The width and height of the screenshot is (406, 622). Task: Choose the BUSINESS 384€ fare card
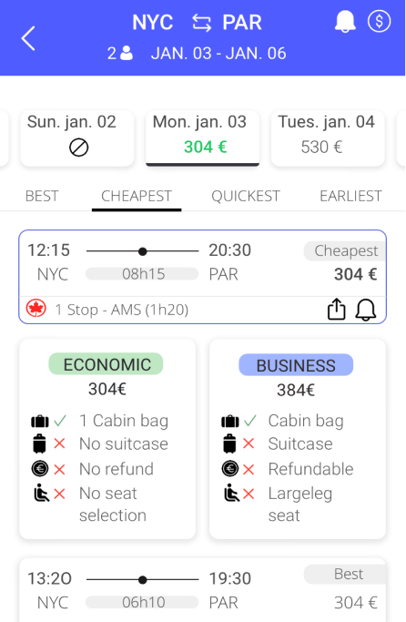click(x=298, y=439)
